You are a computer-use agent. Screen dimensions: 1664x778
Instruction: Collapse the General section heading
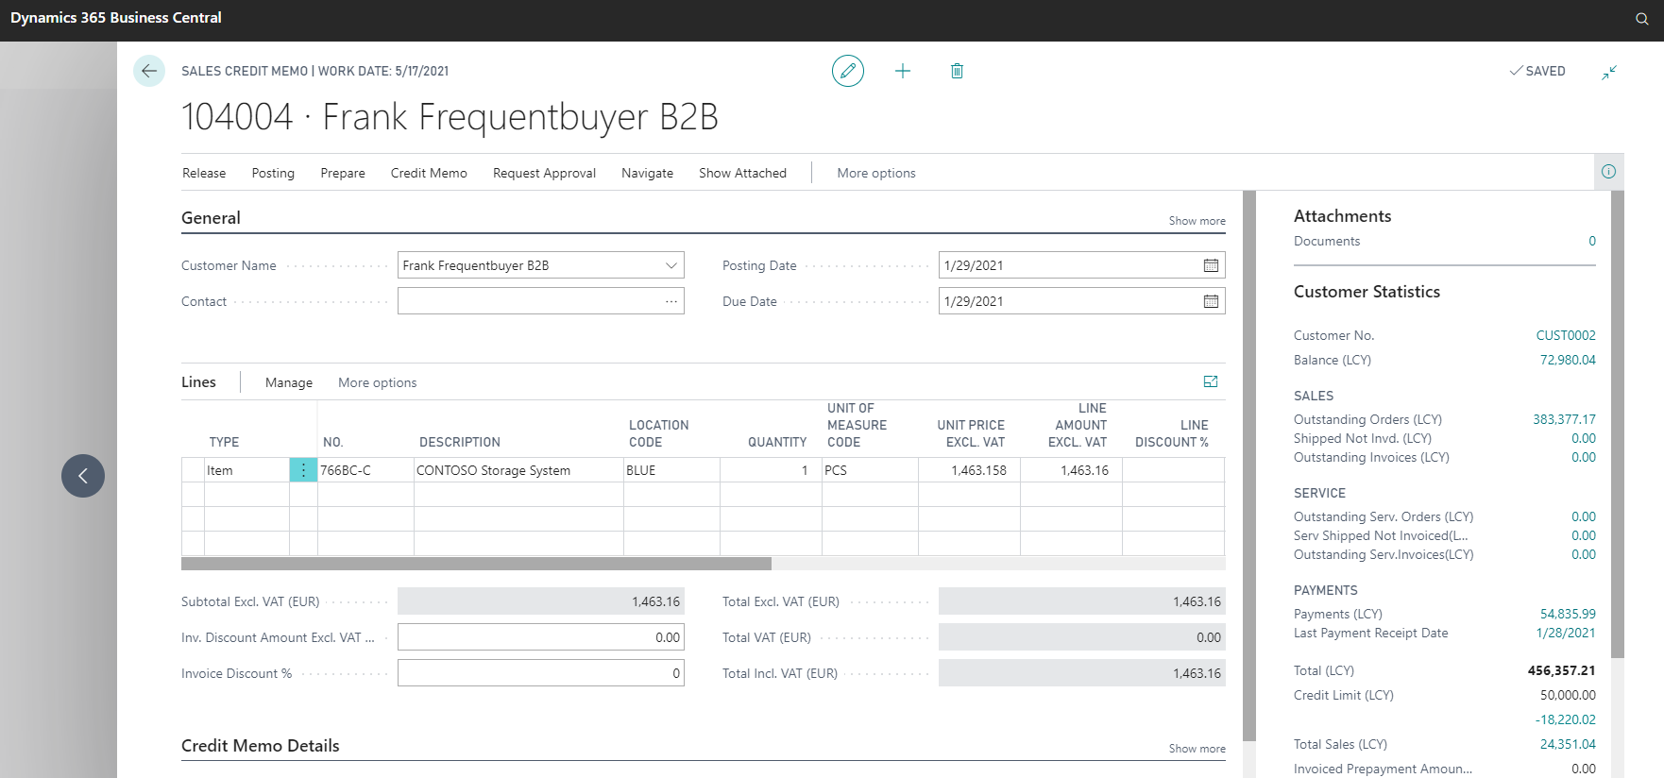[211, 218]
